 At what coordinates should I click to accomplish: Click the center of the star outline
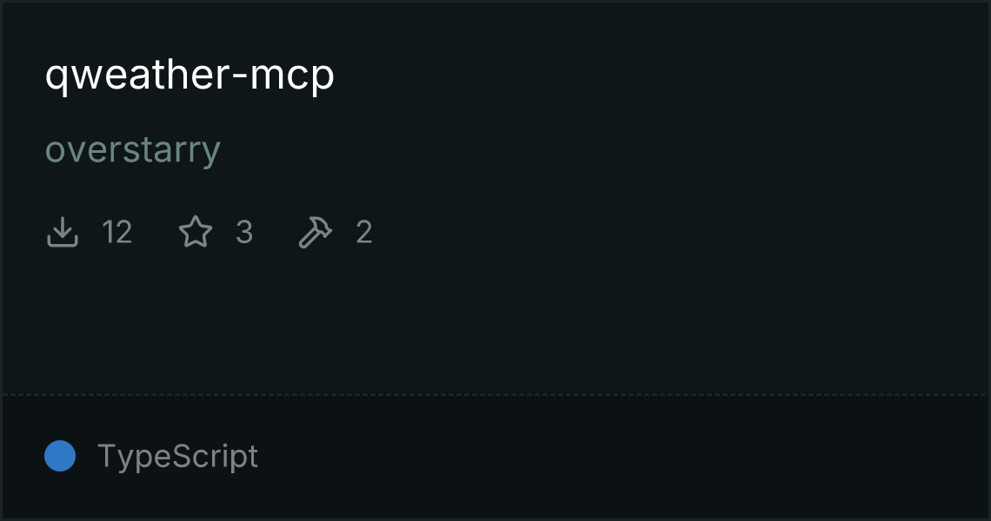[196, 233]
